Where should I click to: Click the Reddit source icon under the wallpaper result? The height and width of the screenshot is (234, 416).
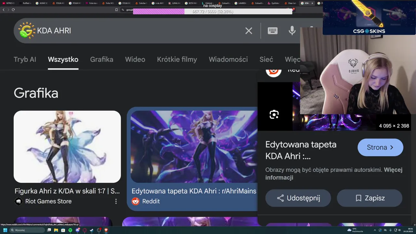(136, 201)
